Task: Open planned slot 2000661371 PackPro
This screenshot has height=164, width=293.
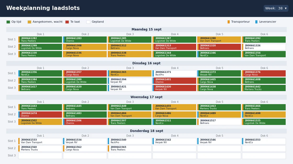Action: [x=174, y=73]
